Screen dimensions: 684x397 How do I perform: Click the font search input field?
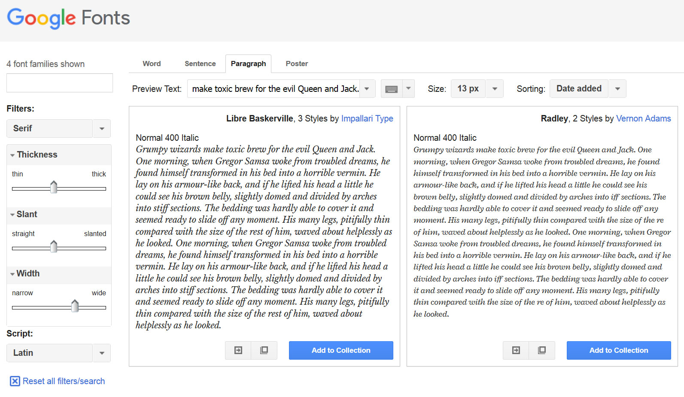tap(60, 83)
